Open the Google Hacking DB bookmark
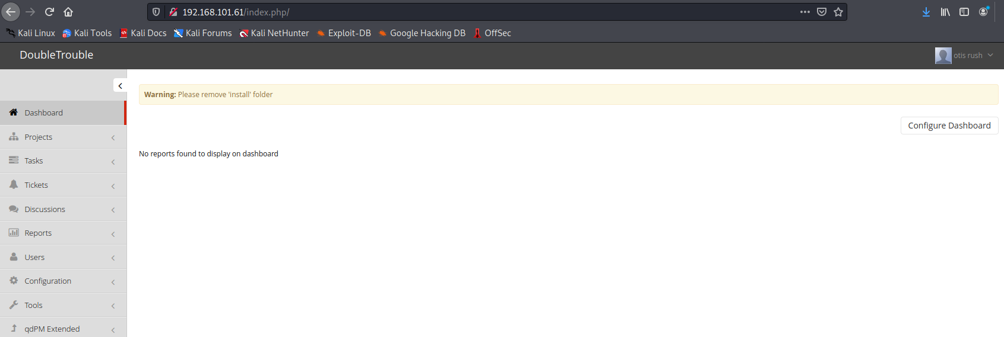1004x337 pixels. tap(422, 33)
